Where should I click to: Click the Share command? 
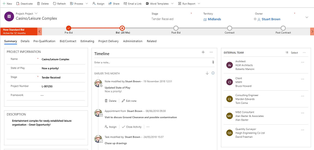(114, 4)
